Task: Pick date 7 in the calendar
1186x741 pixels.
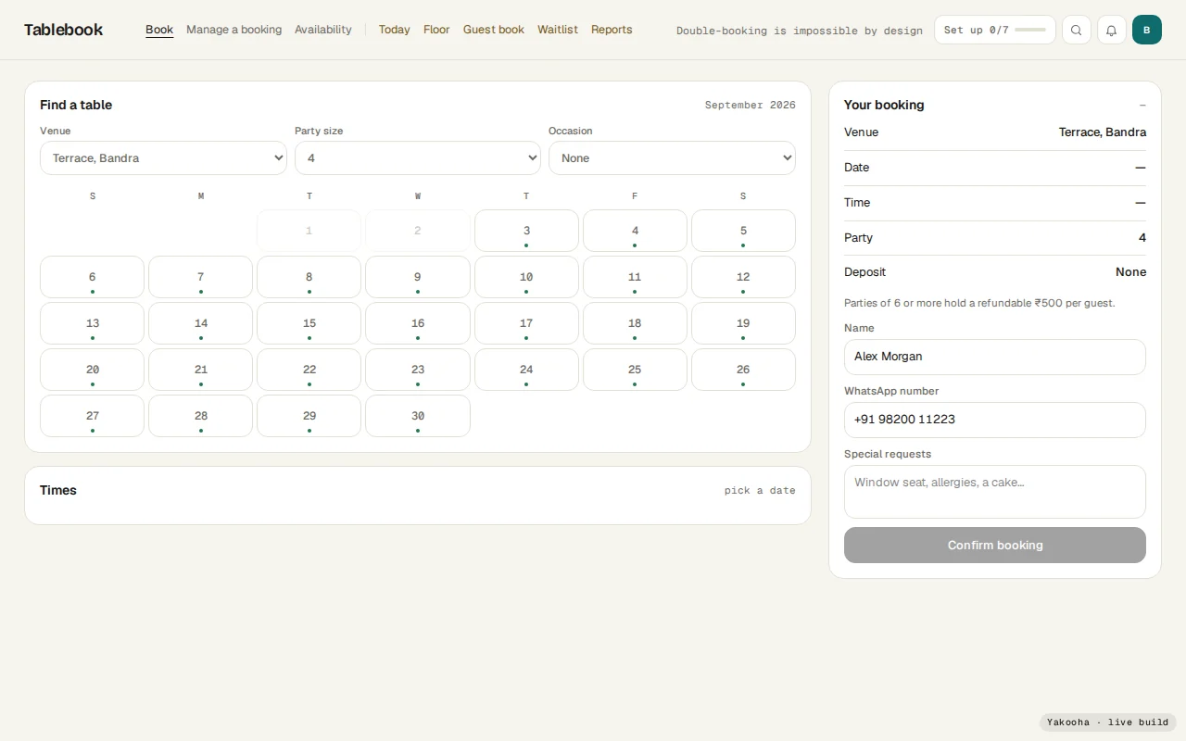Action: click(x=200, y=277)
